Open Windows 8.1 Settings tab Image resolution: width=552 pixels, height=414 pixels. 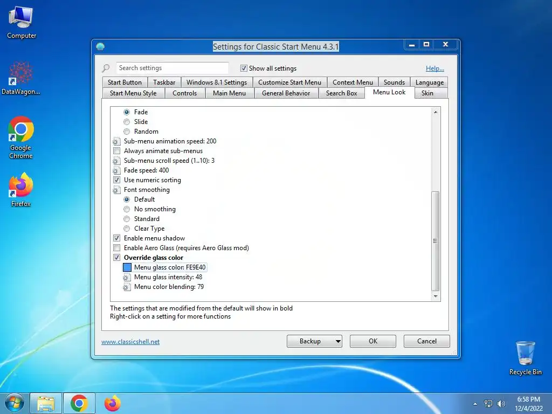(x=217, y=82)
